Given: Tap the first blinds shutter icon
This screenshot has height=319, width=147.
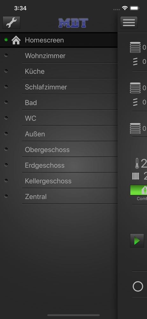Looking at the screenshot, I should (135, 47).
